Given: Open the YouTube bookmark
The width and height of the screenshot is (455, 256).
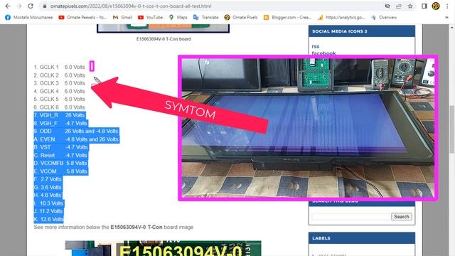Looking at the screenshot, I should pos(150,17).
